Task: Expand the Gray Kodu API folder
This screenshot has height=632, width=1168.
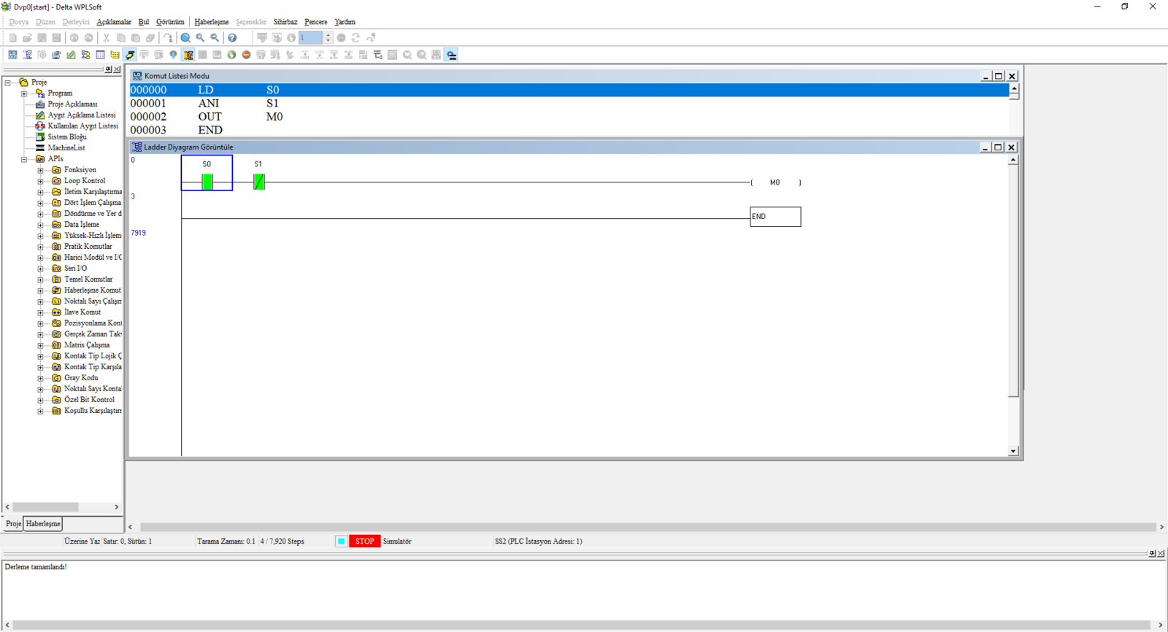Action: pyautogui.click(x=40, y=378)
